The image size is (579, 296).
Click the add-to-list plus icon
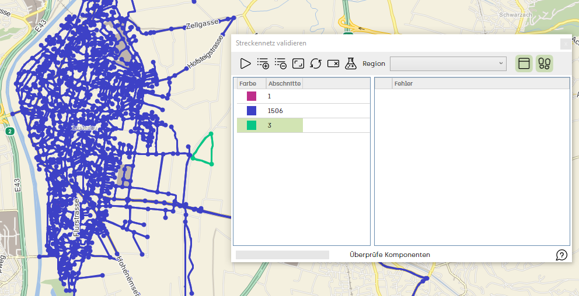(x=263, y=64)
